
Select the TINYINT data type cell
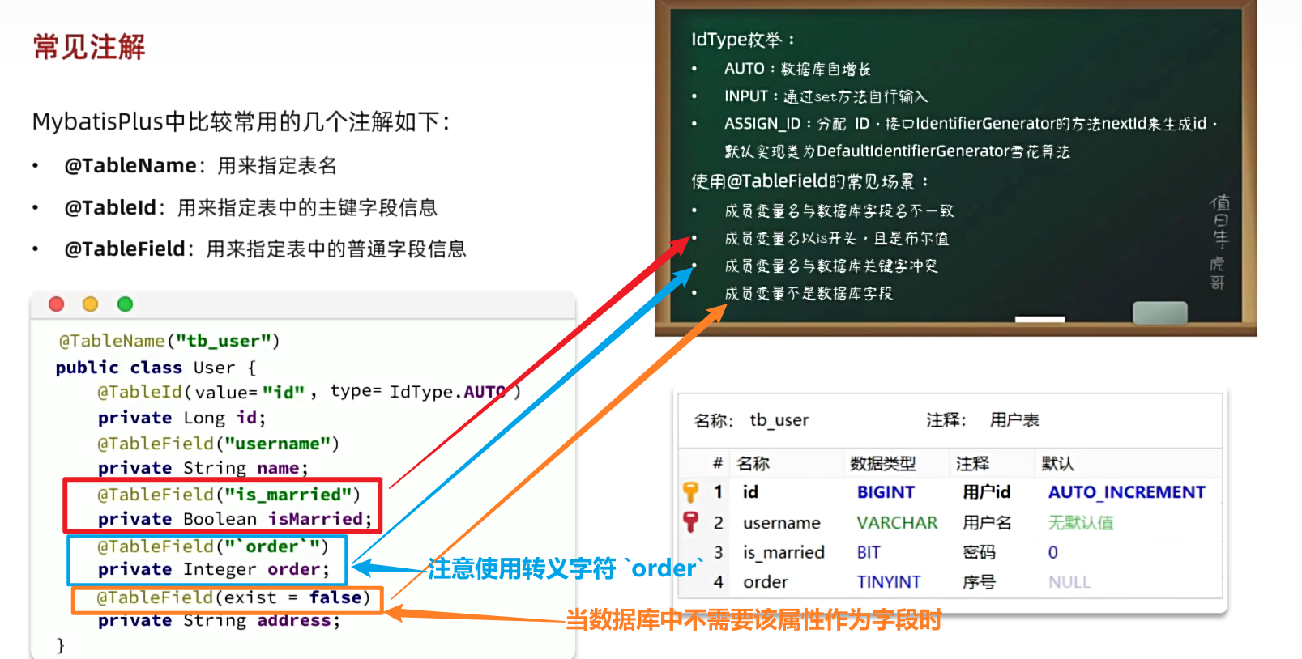tap(889, 582)
